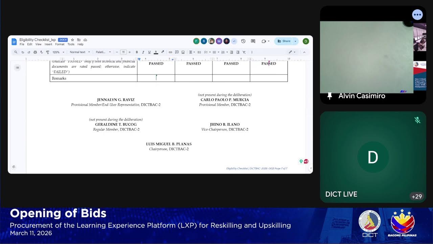The width and height of the screenshot is (433, 244).
Task: Show the document outline
Action: 18,68
